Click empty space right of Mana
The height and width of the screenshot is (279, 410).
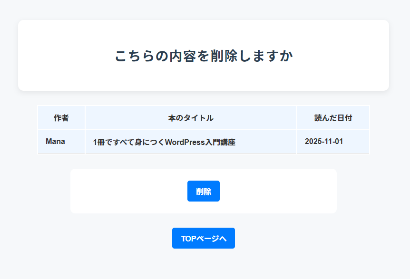(75, 142)
